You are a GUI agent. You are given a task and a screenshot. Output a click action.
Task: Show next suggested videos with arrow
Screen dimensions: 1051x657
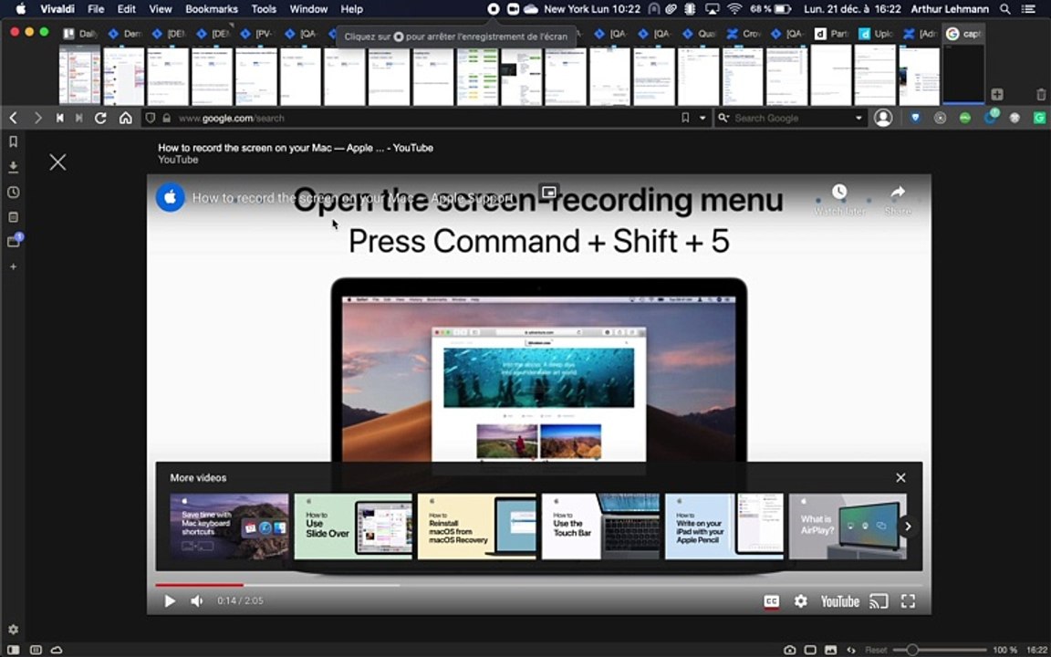point(908,527)
